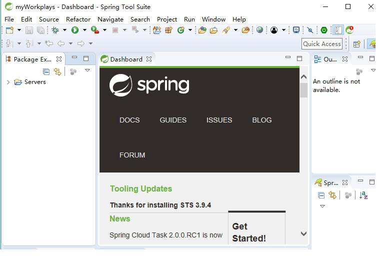Image resolution: width=378 pixels, height=259 pixels.
Task: Collapse All in Spring Explorer panel
Action: [x=321, y=195]
